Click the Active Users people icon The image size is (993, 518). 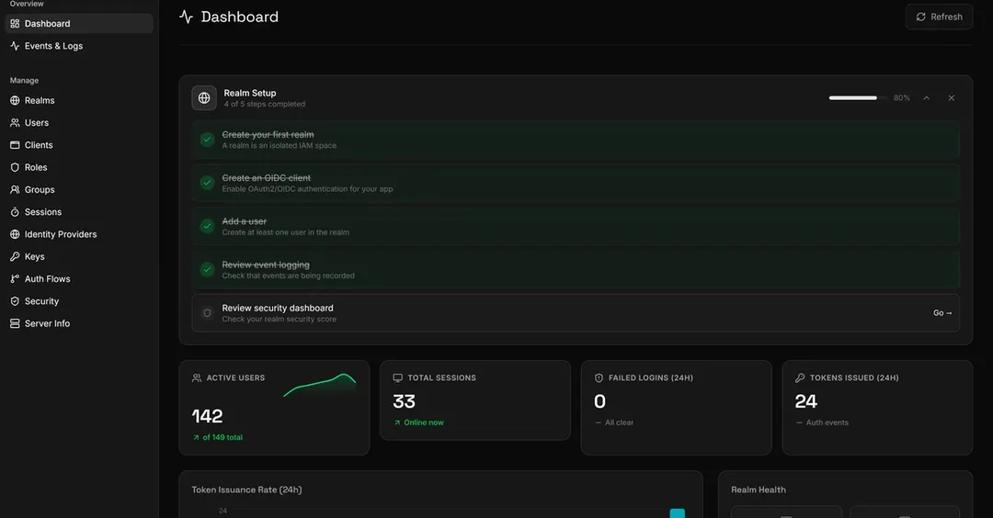pos(197,378)
